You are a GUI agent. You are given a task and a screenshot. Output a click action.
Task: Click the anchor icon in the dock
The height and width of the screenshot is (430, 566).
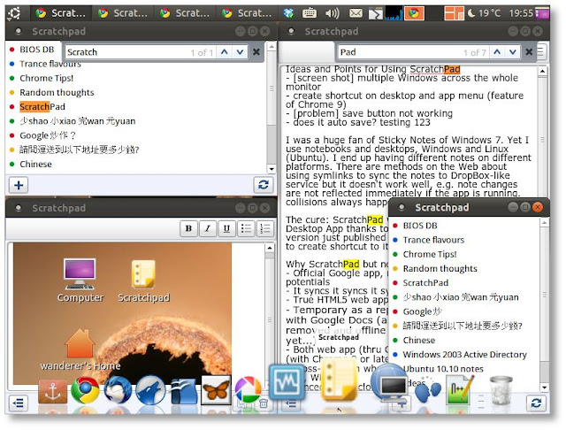pyautogui.click(x=53, y=391)
